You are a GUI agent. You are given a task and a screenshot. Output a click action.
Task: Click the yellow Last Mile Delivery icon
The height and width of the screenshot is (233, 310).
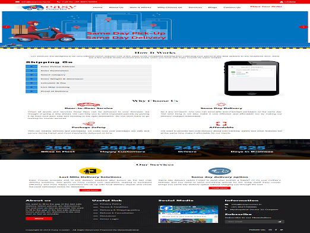click(x=90, y=171)
